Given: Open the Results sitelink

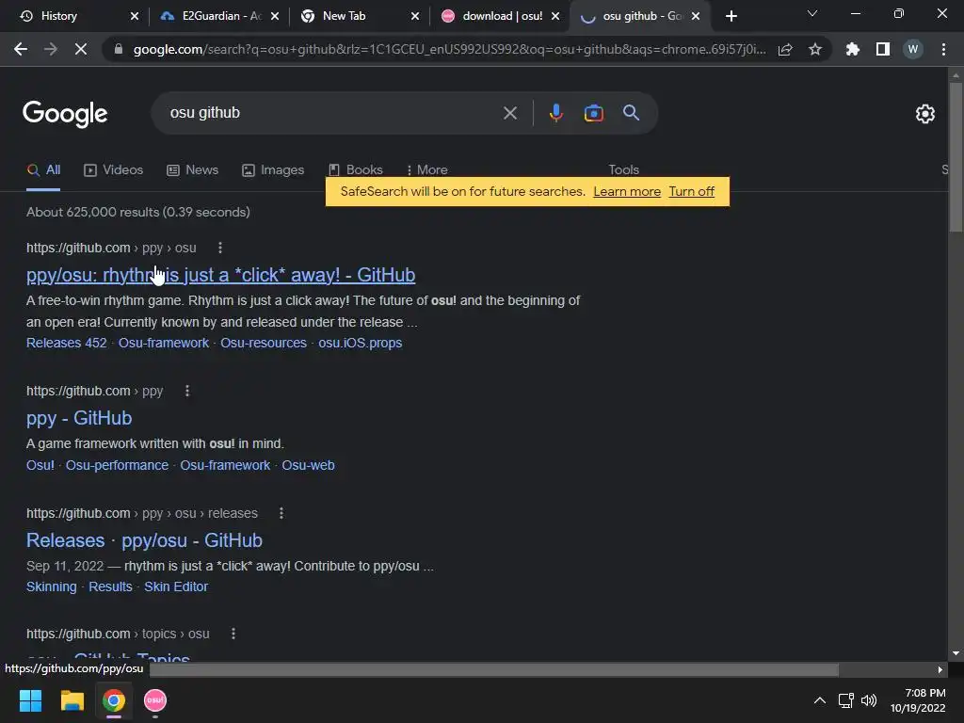Looking at the screenshot, I should (110, 587).
